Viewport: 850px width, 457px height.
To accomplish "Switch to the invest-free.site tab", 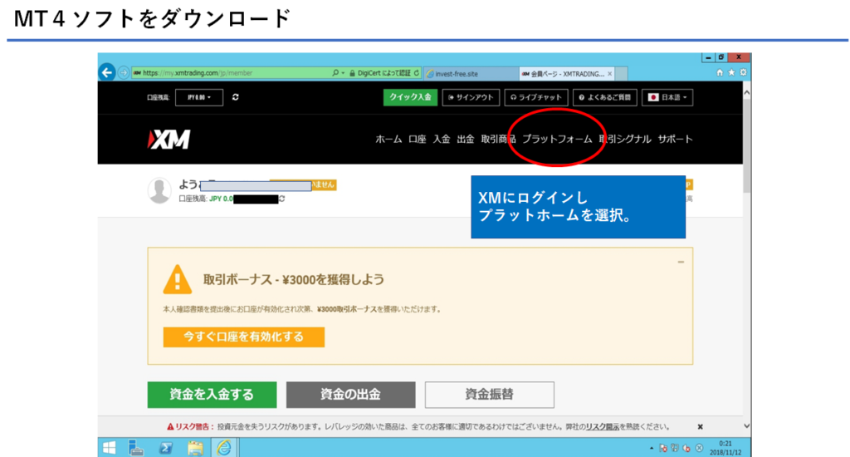I will tap(470, 74).
